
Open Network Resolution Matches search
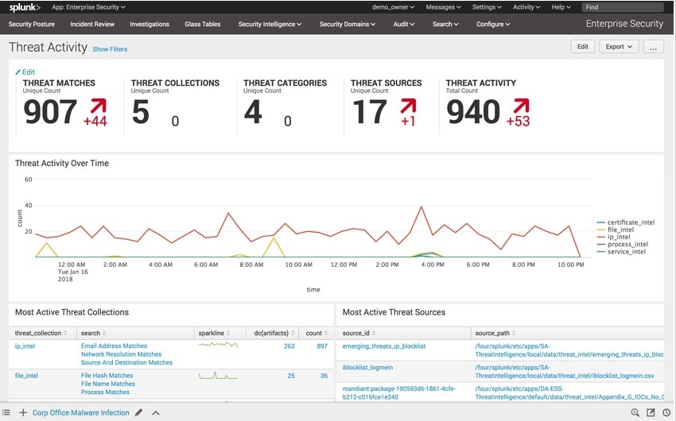(121, 353)
